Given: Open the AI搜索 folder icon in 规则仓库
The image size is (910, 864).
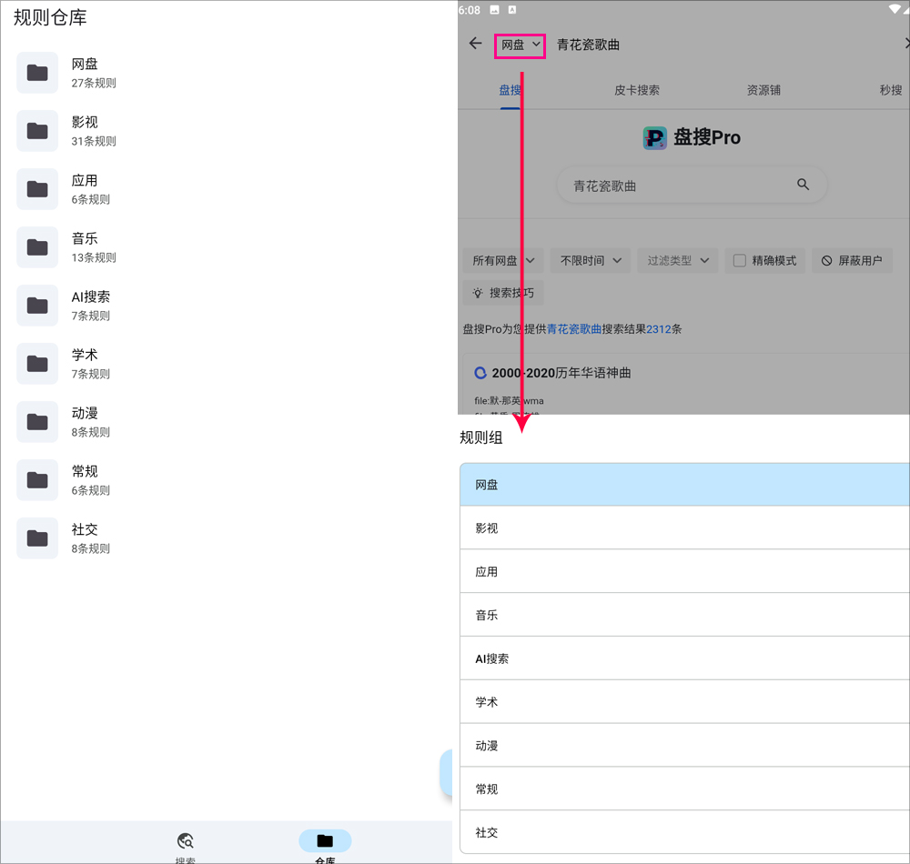Looking at the screenshot, I should [37, 306].
